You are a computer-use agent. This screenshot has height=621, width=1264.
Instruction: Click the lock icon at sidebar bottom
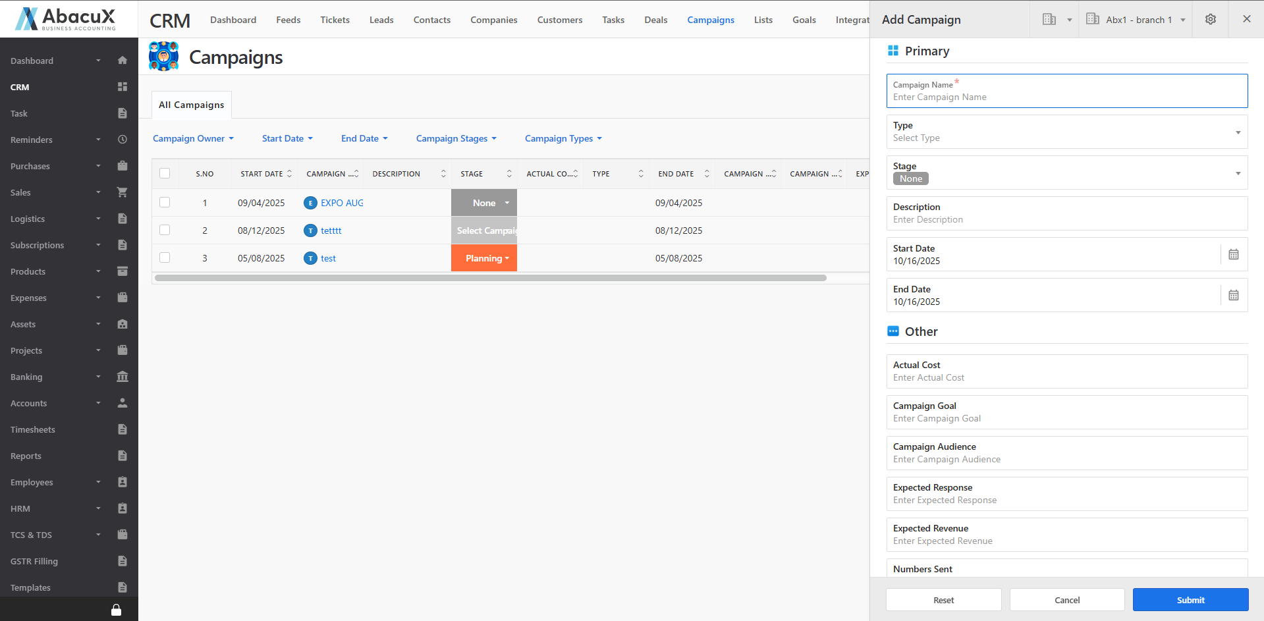(x=116, y=610)
